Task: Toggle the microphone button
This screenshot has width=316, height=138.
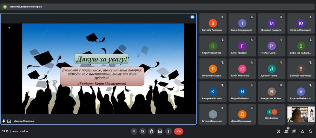Action: click(x=134, y=131)
